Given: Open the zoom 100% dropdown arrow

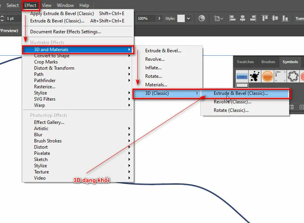Looking at the screenshot, I should [159, 18].
